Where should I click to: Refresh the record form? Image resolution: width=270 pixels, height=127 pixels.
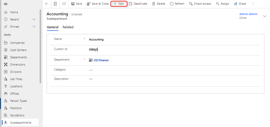tap(177, 4)
